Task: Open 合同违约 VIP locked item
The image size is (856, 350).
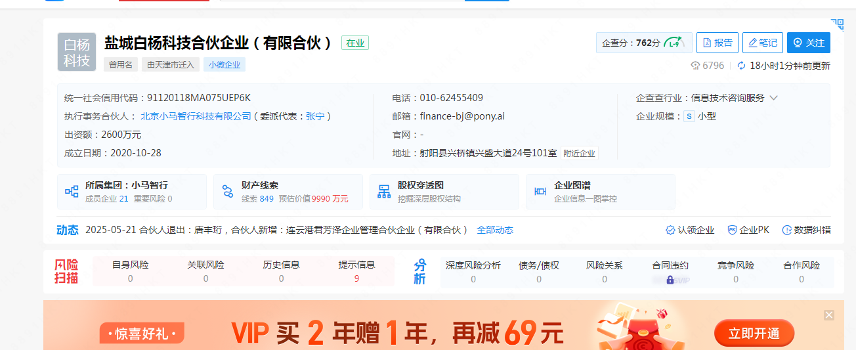Action: (670, 271)
